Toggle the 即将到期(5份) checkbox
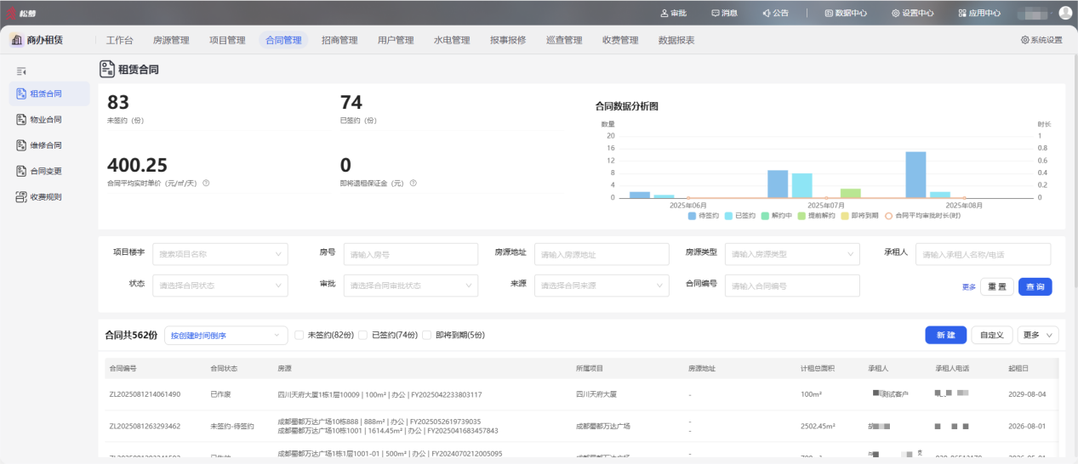Image resolution: width=1078 pixels, height=464 pixels. point(426,335)
